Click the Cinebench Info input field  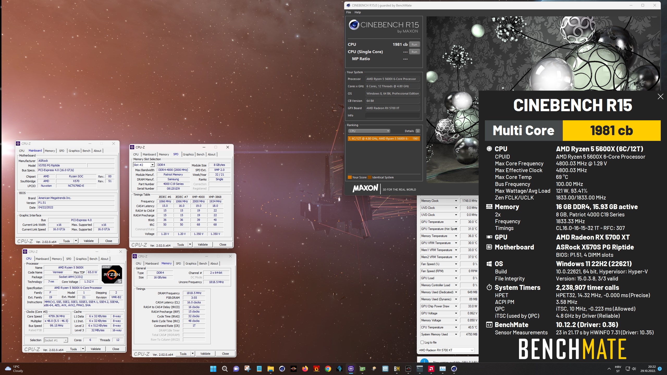(392, 115)
